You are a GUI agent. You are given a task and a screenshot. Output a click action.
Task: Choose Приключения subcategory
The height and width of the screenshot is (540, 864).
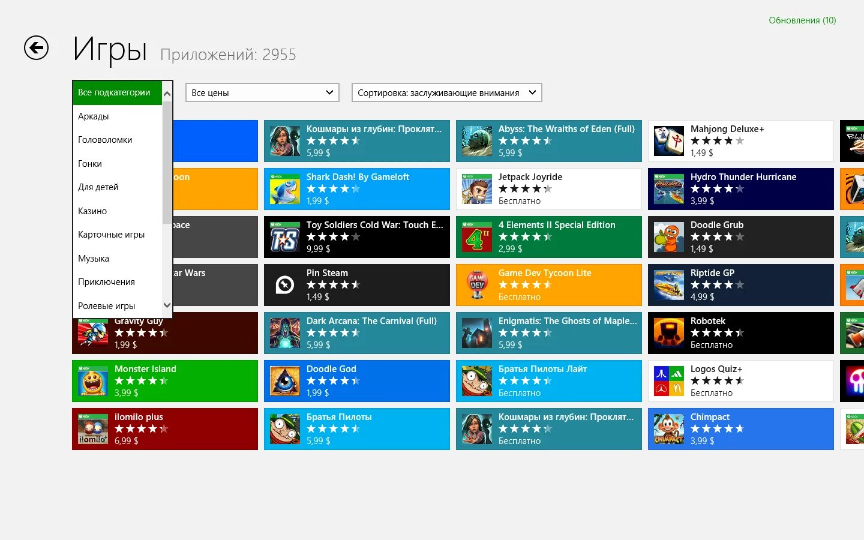tap(118, 282)
